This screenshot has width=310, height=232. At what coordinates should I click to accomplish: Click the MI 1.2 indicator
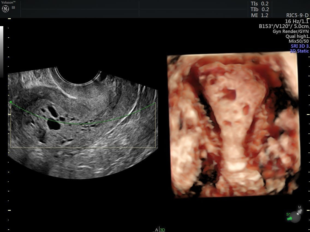click(260, 15)
